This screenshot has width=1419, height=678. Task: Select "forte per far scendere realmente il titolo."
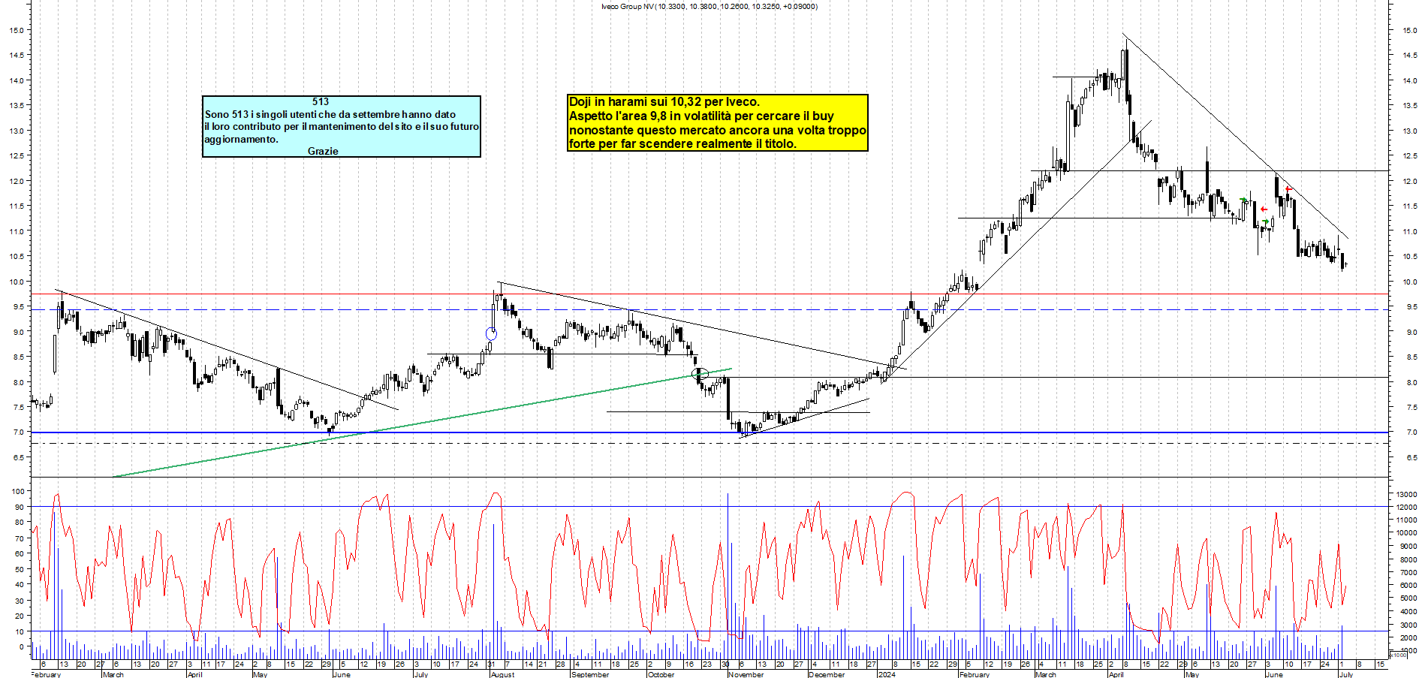682,143
